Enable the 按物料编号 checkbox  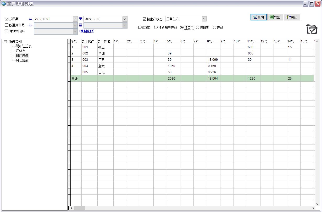click(x=7, y=31)
